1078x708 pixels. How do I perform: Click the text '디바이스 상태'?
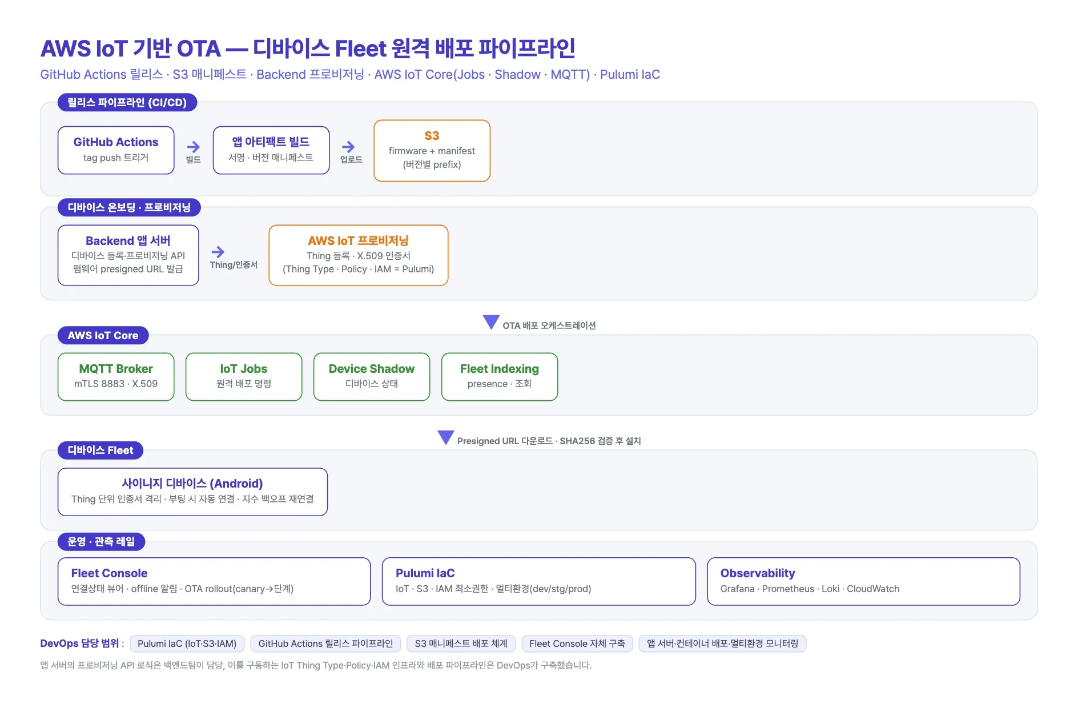pos(372,384)
